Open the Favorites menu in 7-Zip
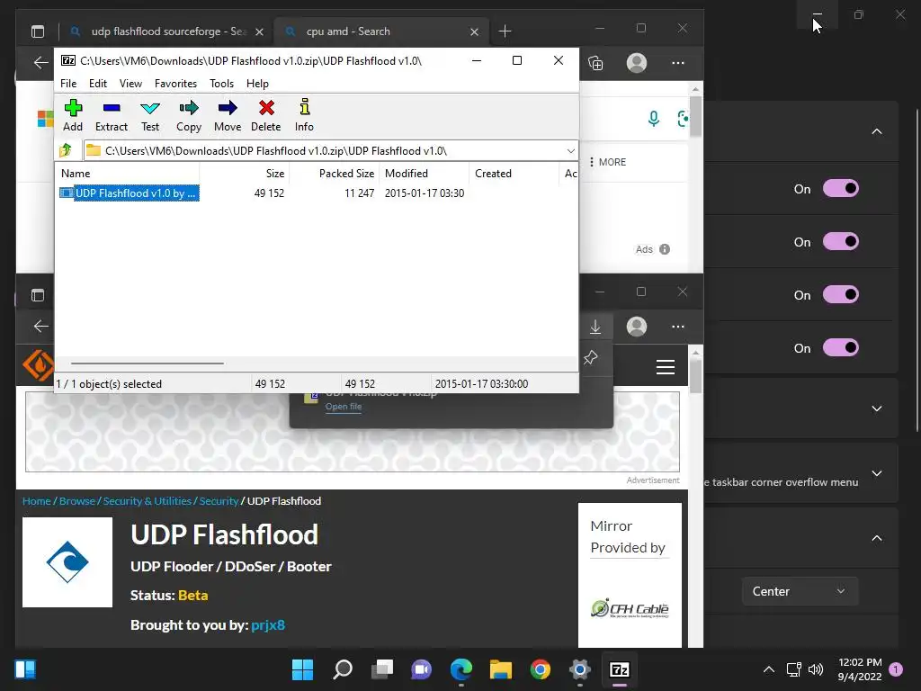The image size is (921, 691). pos(175,84)
